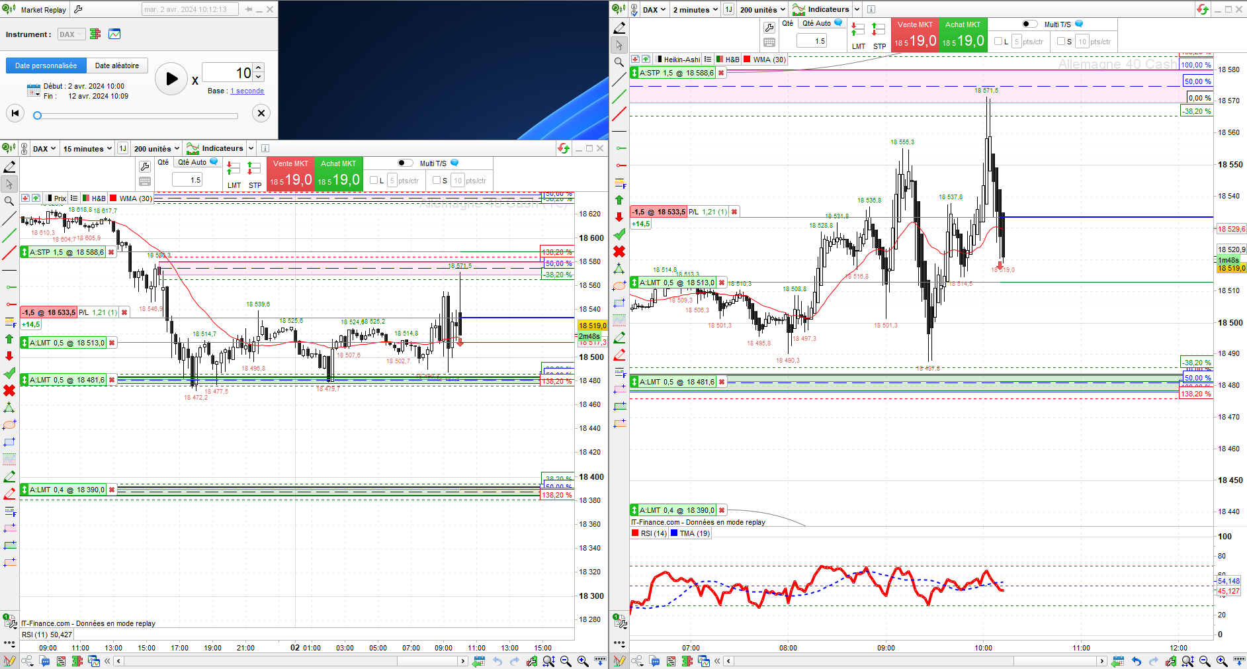The image size is (1247, 669).
Task: Open the share icon in 15-minute chart bottom bar
Action: [x=27, y=660]
